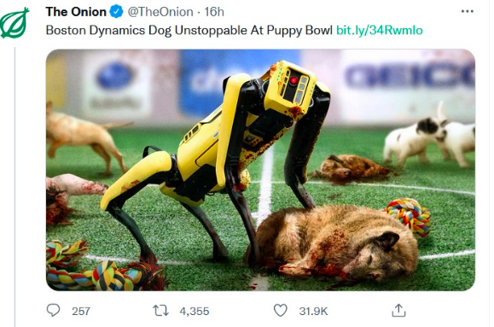Click the 31.9K likes count
494x327 pixels.
pos(313,312)
